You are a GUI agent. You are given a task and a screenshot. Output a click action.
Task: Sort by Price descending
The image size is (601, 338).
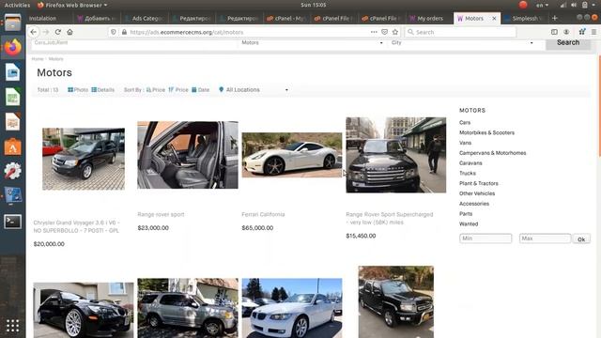(178, 90)
